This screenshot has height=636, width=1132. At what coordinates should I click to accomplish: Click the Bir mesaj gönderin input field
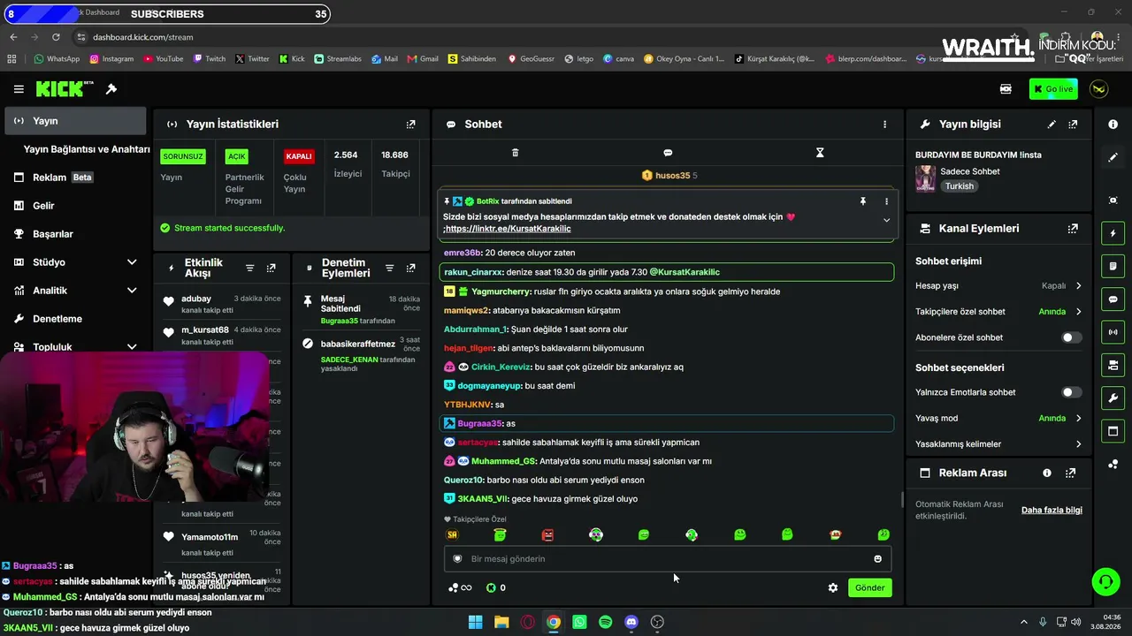pos(668,559)
